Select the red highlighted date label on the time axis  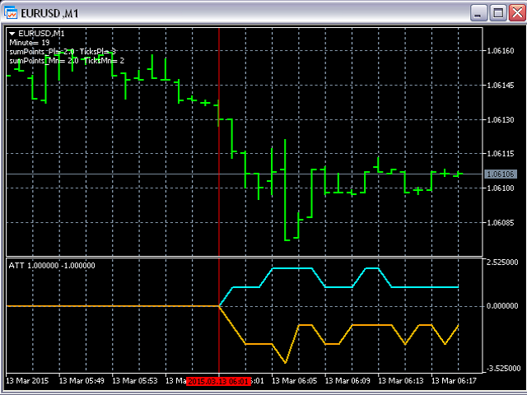pyautogui.click(x=218, y=382)
